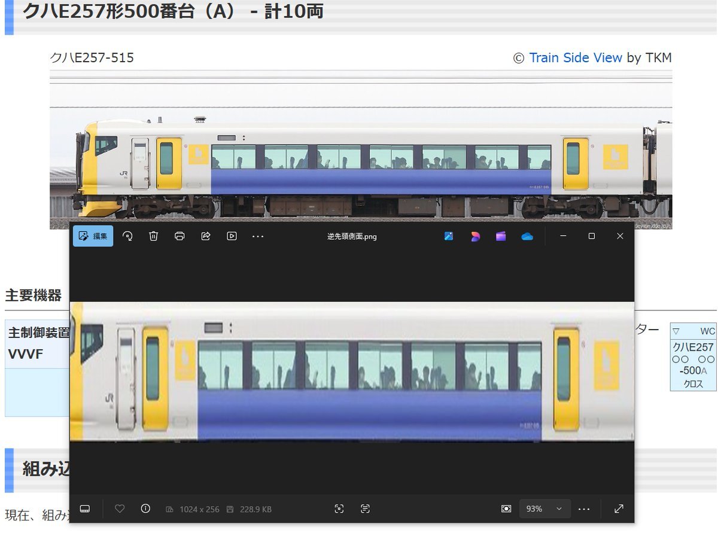
Task: Share the image via the share icon
Action: [x=206, y=236]
